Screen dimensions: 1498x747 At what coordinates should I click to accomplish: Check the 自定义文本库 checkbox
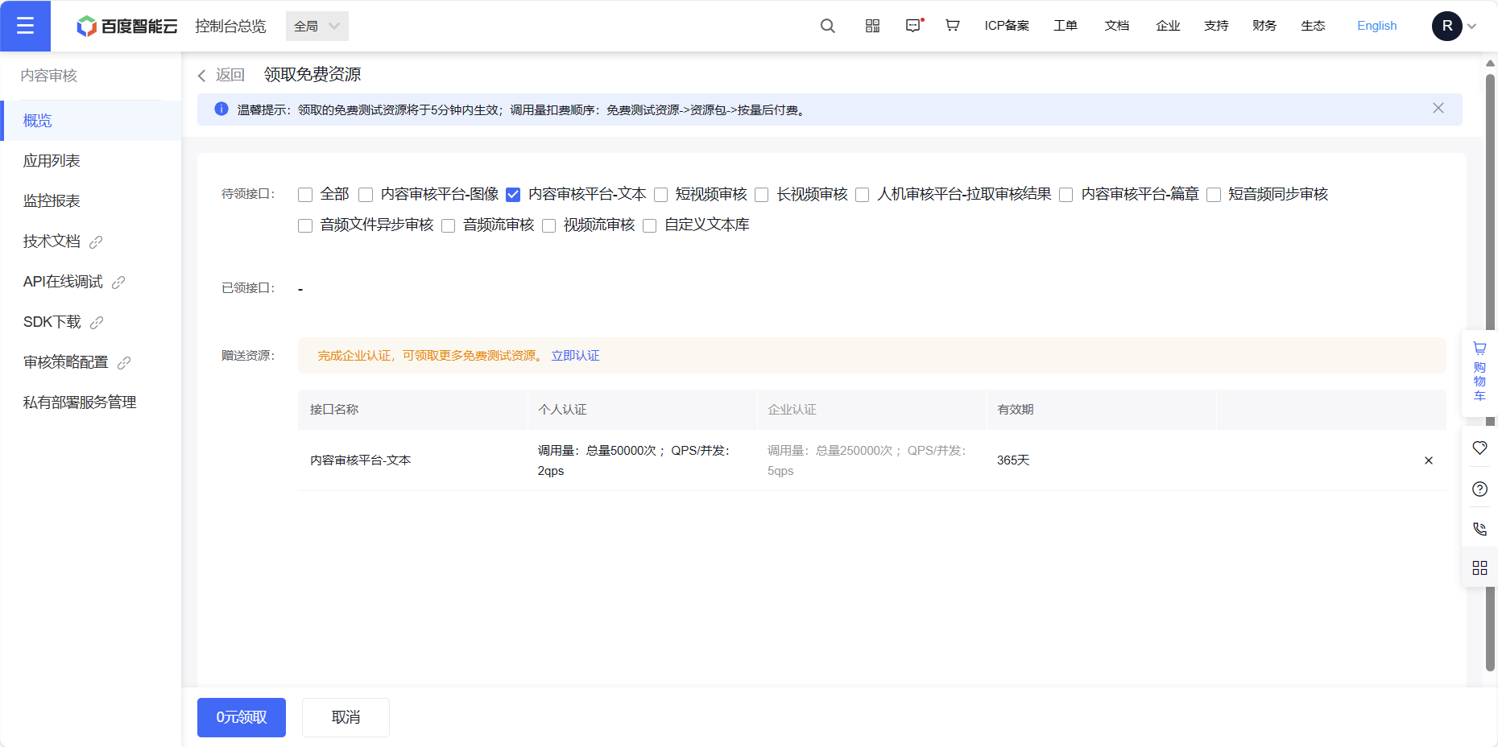650,225
